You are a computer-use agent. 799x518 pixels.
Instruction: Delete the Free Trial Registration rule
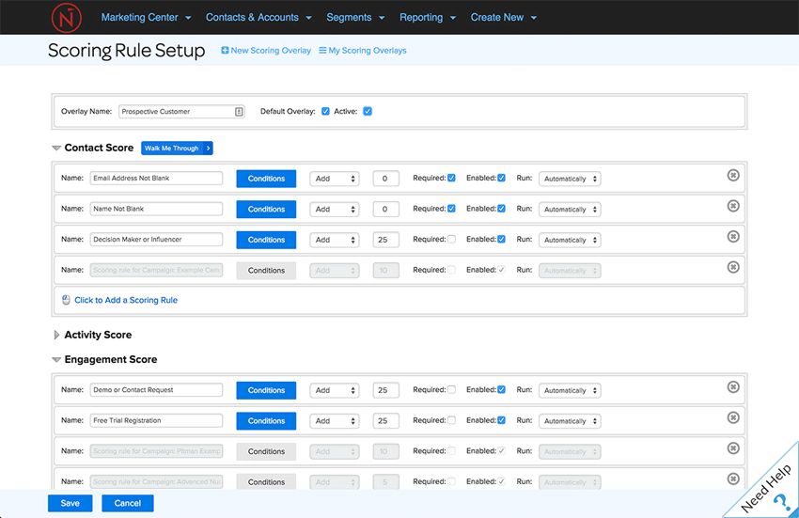point(733,417)
